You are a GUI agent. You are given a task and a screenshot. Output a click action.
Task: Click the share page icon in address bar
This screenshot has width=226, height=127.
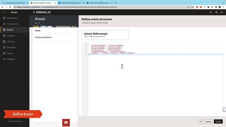pos(189,7)
